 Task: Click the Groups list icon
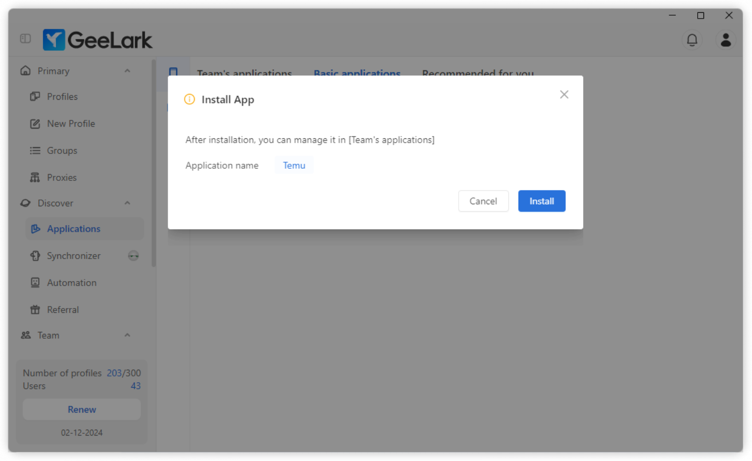click(35, 151)
